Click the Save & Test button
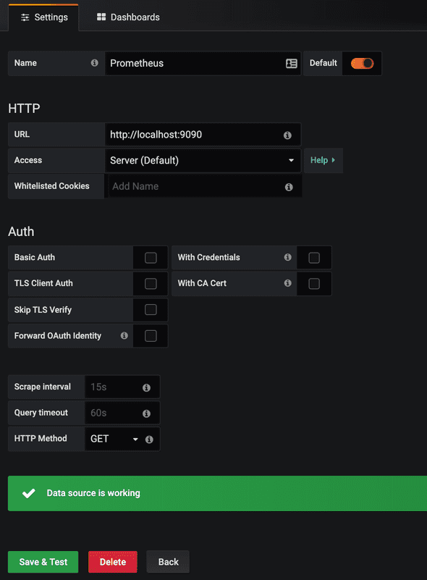The image size is (427, 580). [43, 561]
